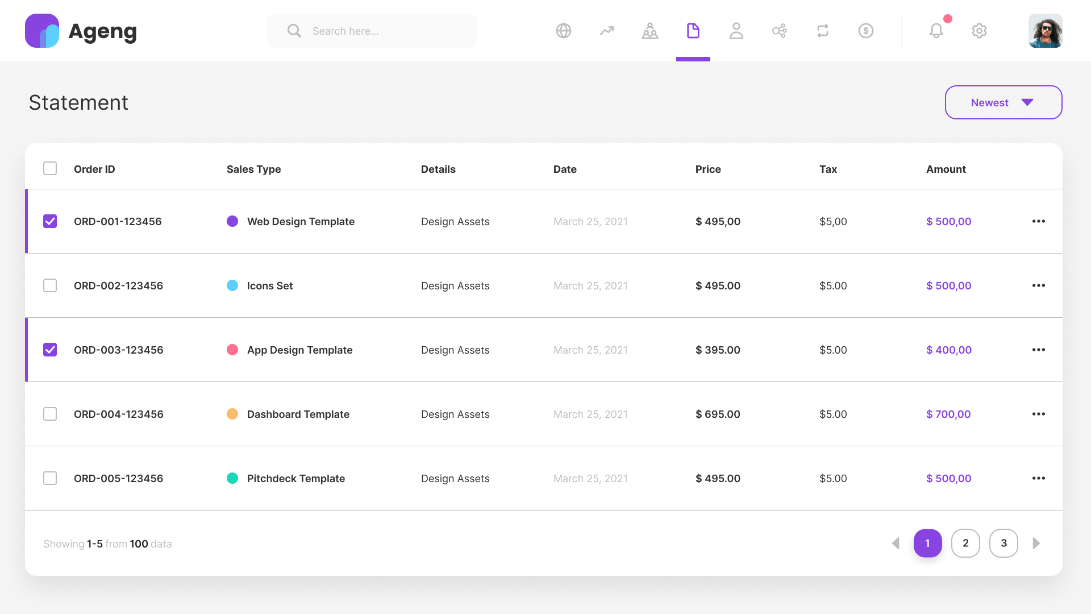Select the trending analytics icon

coord(606,31)
